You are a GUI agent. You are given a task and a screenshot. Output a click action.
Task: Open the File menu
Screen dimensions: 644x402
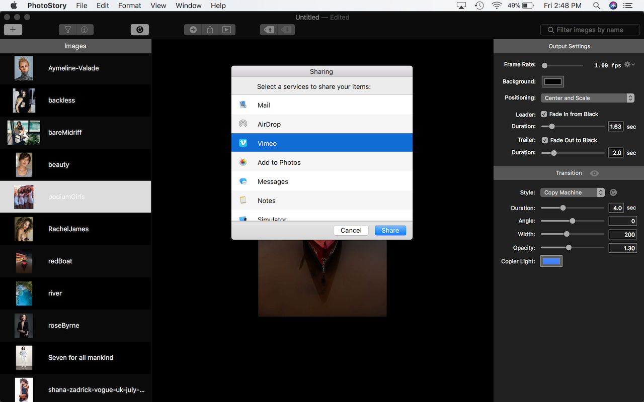click(x=82, y=6)
